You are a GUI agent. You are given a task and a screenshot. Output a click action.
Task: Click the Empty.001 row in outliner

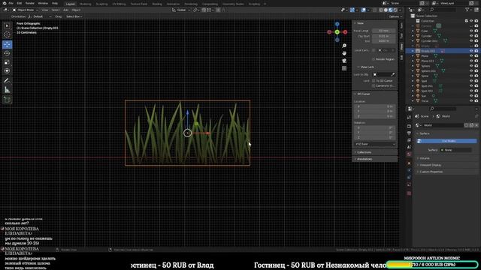click(442, 51)
